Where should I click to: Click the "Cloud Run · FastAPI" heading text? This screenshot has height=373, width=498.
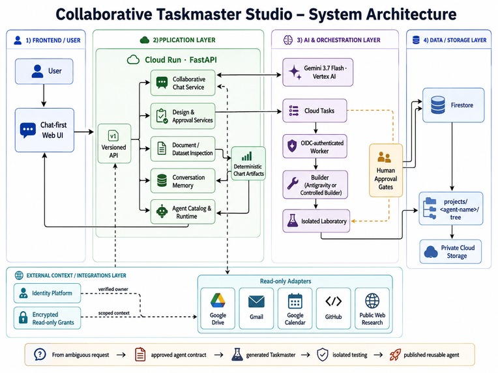click(x=181, y=60)
